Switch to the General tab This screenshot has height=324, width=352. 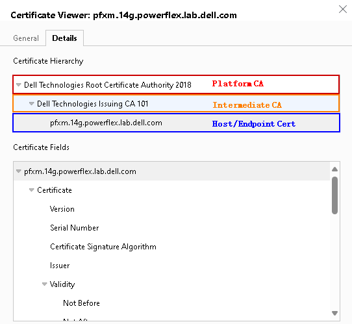tap(26, 38)
